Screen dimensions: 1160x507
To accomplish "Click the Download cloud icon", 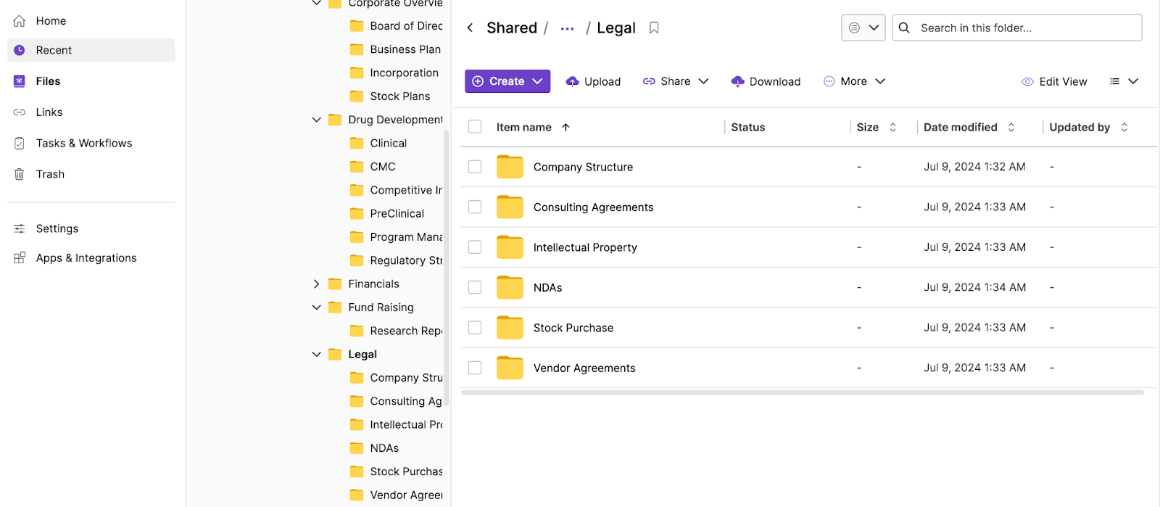I will [x=737, y=81].
